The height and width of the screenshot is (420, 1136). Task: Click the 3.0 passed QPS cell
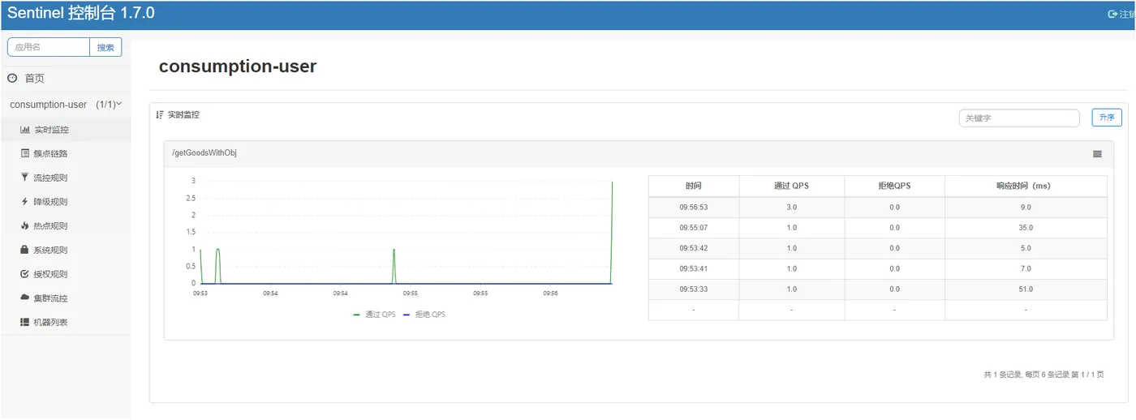pos(792,207)
